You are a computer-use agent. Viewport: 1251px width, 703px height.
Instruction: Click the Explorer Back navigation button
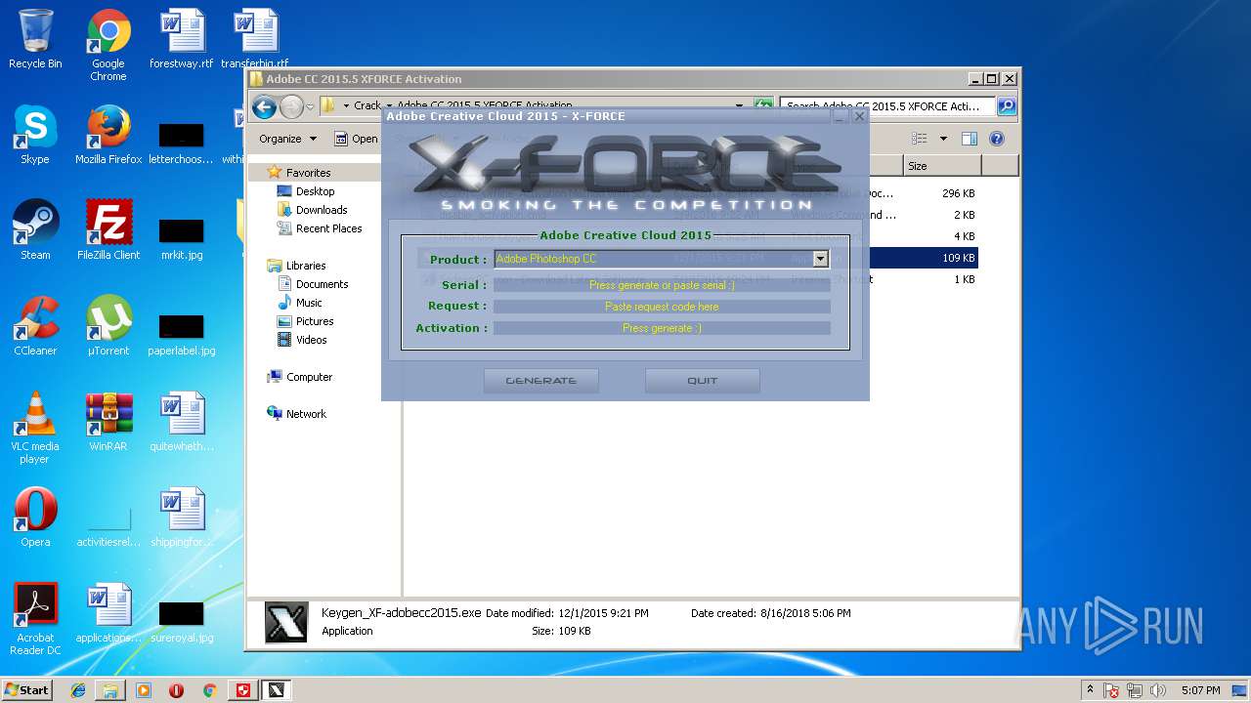click(264, 106)
